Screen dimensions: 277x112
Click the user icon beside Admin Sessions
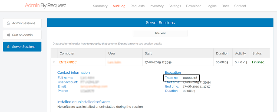pos(8,23)
